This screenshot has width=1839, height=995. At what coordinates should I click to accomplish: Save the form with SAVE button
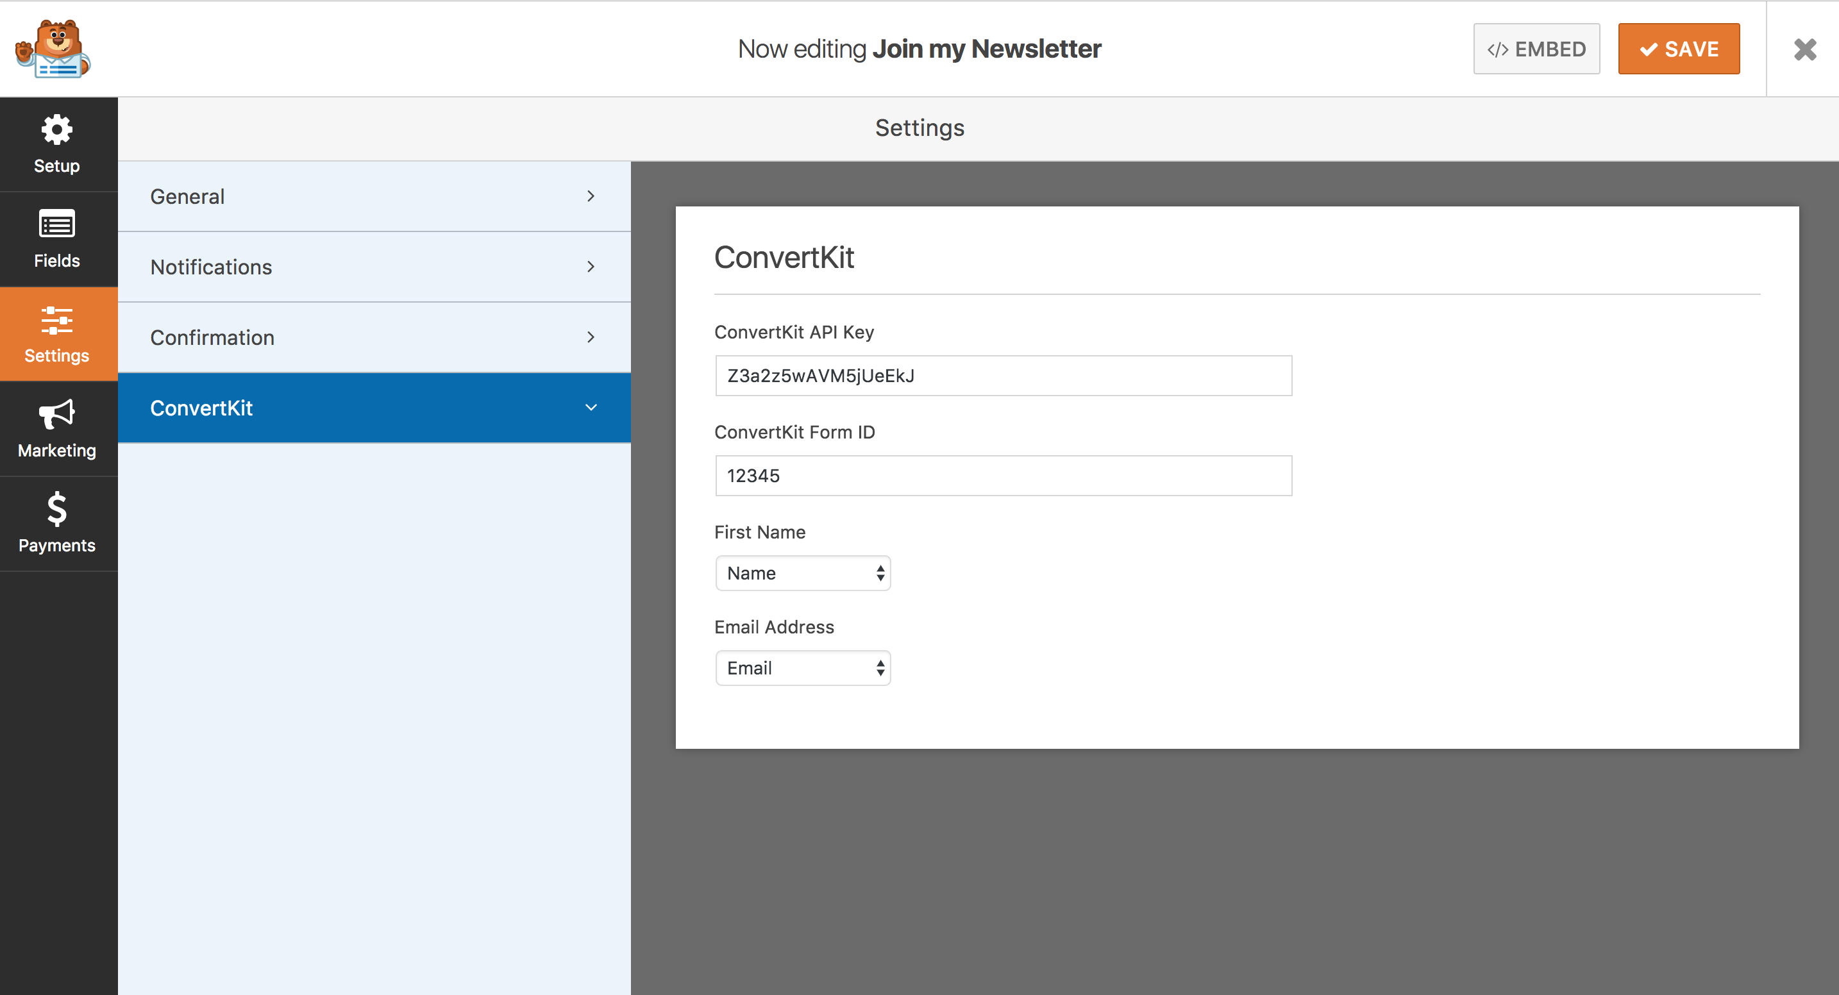point(1677,49)
